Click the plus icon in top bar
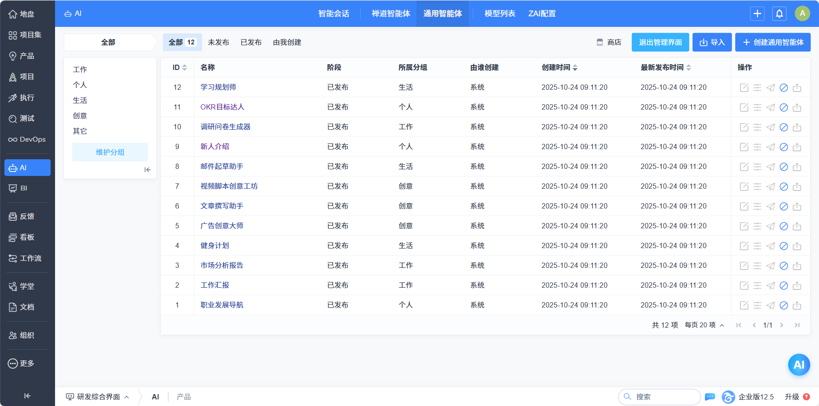 coord(757,14)
